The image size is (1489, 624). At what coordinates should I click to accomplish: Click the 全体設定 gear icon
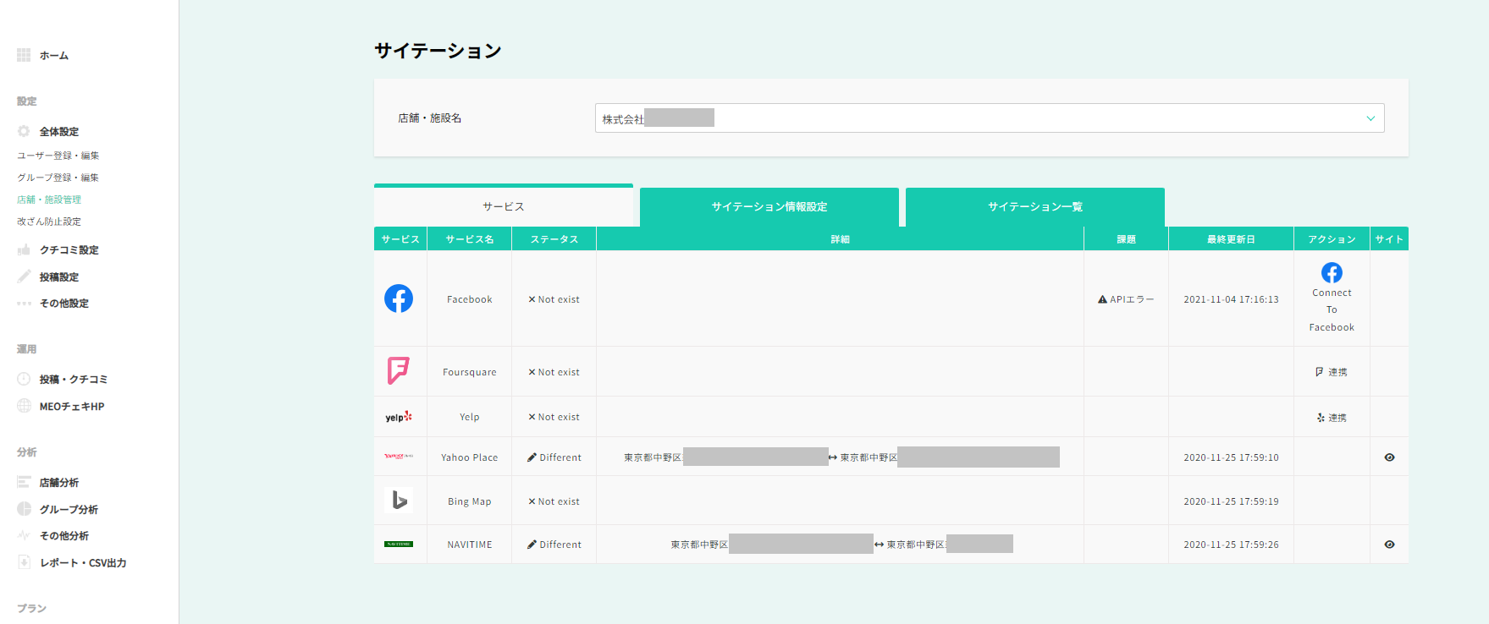click(24, 131)
